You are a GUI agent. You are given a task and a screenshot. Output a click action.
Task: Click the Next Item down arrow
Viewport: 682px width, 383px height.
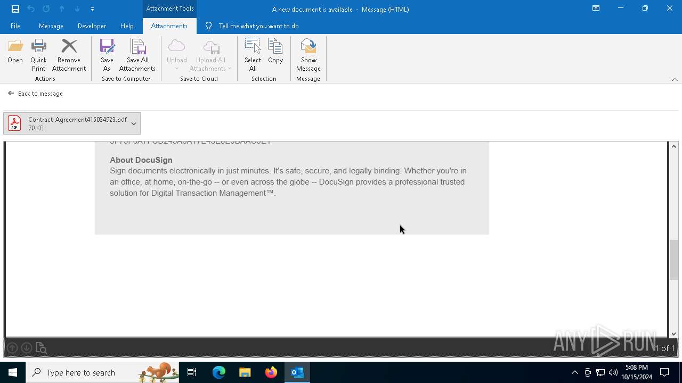tap(77, 9)
